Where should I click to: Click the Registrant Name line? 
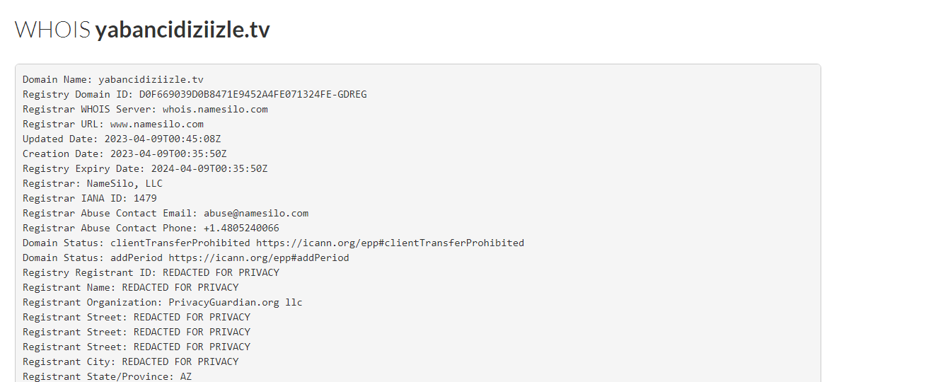pyautogui.click(x=131, y=287)
